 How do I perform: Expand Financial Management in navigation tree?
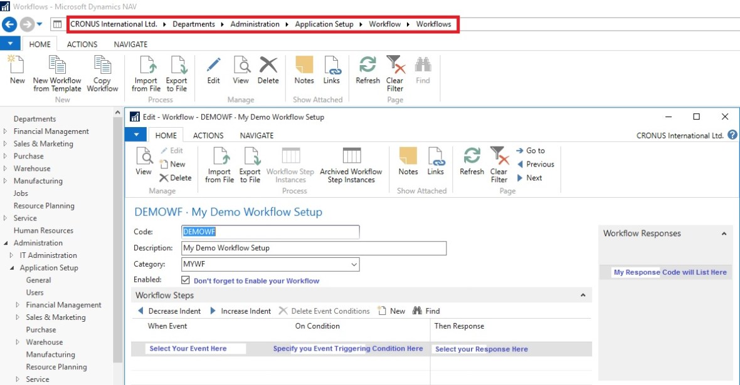[6, 131]
